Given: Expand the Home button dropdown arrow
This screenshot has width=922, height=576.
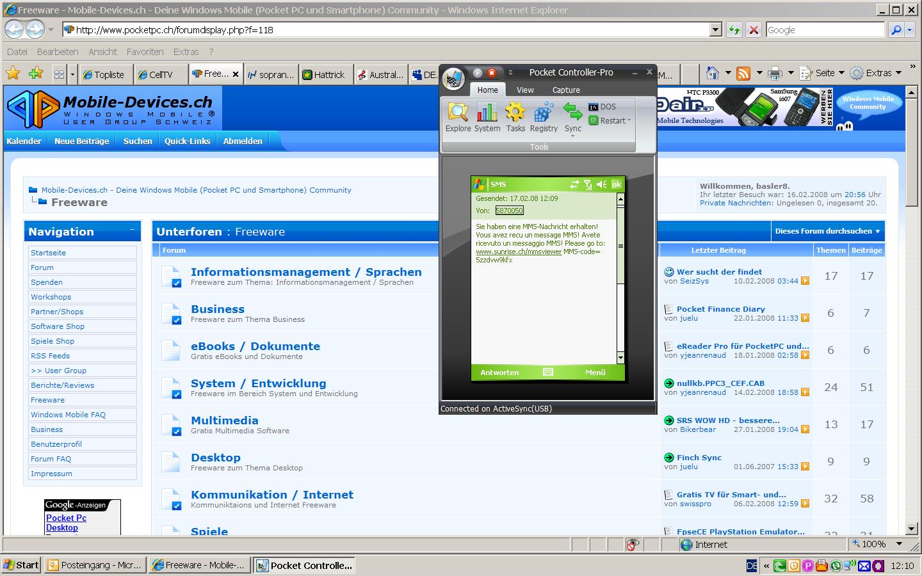Looking at the screenshot, I should tap(727, 73).
